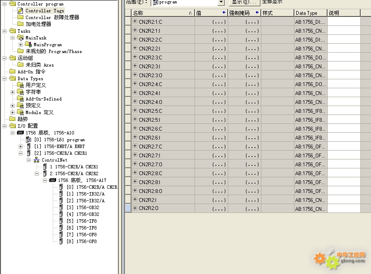
Task: Click the [7] 1756-OF8 module icon
Action: [61, 235]
